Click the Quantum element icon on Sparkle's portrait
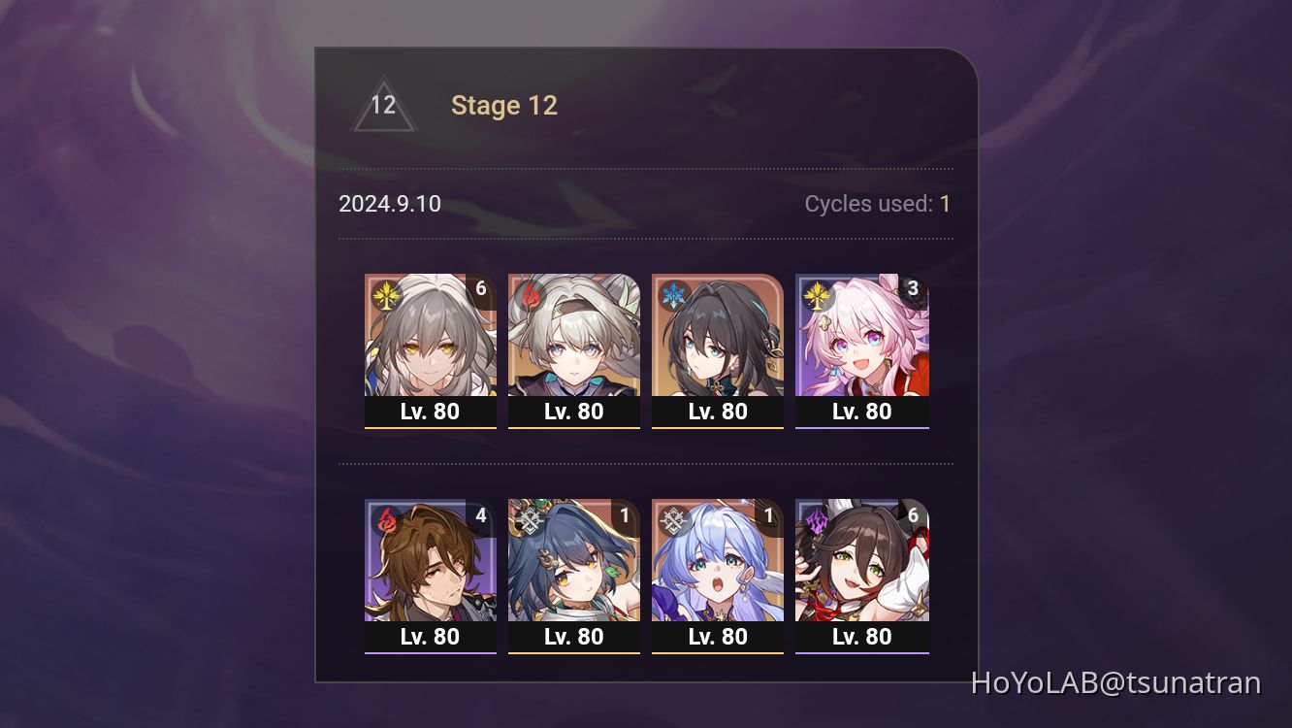 click(x=818, y=521)
